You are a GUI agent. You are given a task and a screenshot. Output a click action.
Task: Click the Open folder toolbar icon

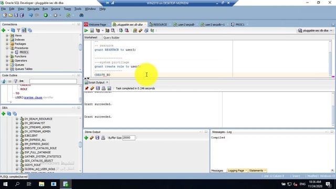point(10,15)
